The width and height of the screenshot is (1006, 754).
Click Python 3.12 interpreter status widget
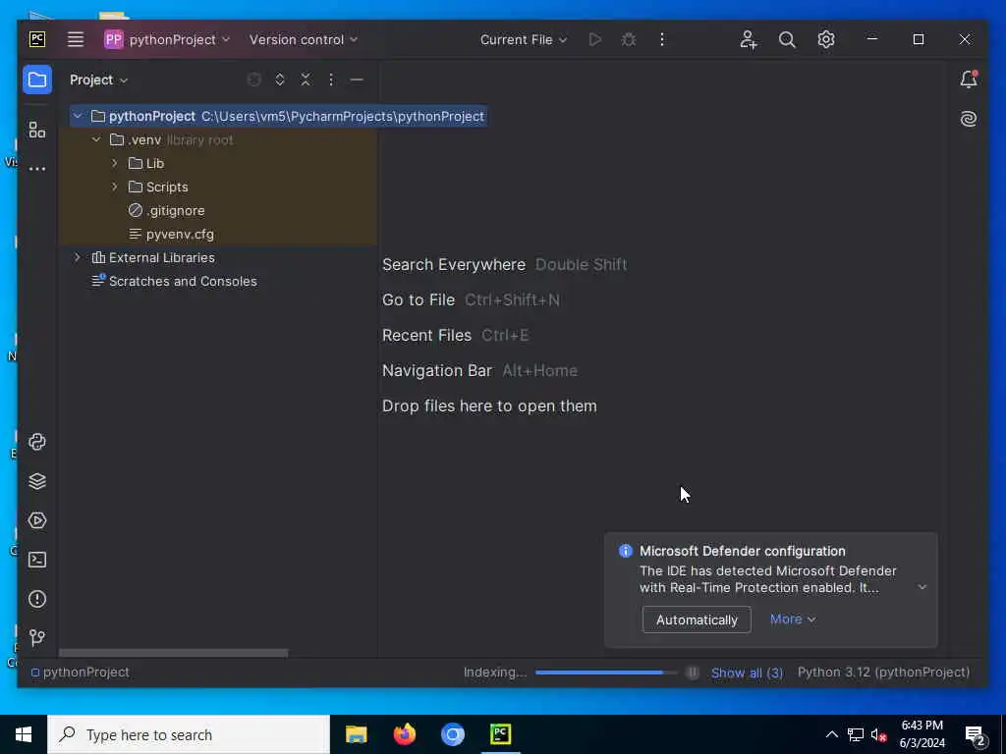coord(883,672)
